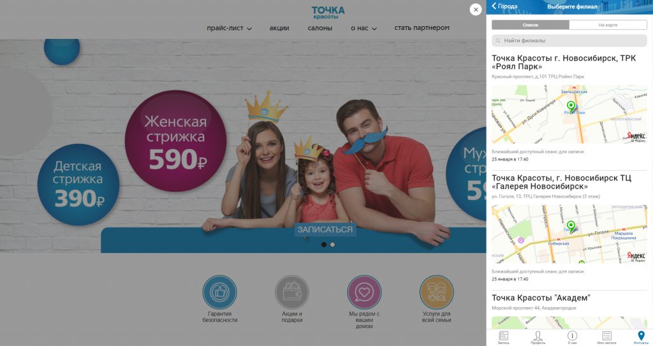This screenshot has width=653, height=346.
Task: Click the ЗАПИСАТЬСЯ button
Action: [325, 229]
